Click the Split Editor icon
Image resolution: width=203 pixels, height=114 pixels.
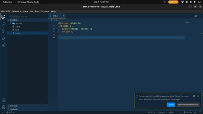tap(196, 16)
